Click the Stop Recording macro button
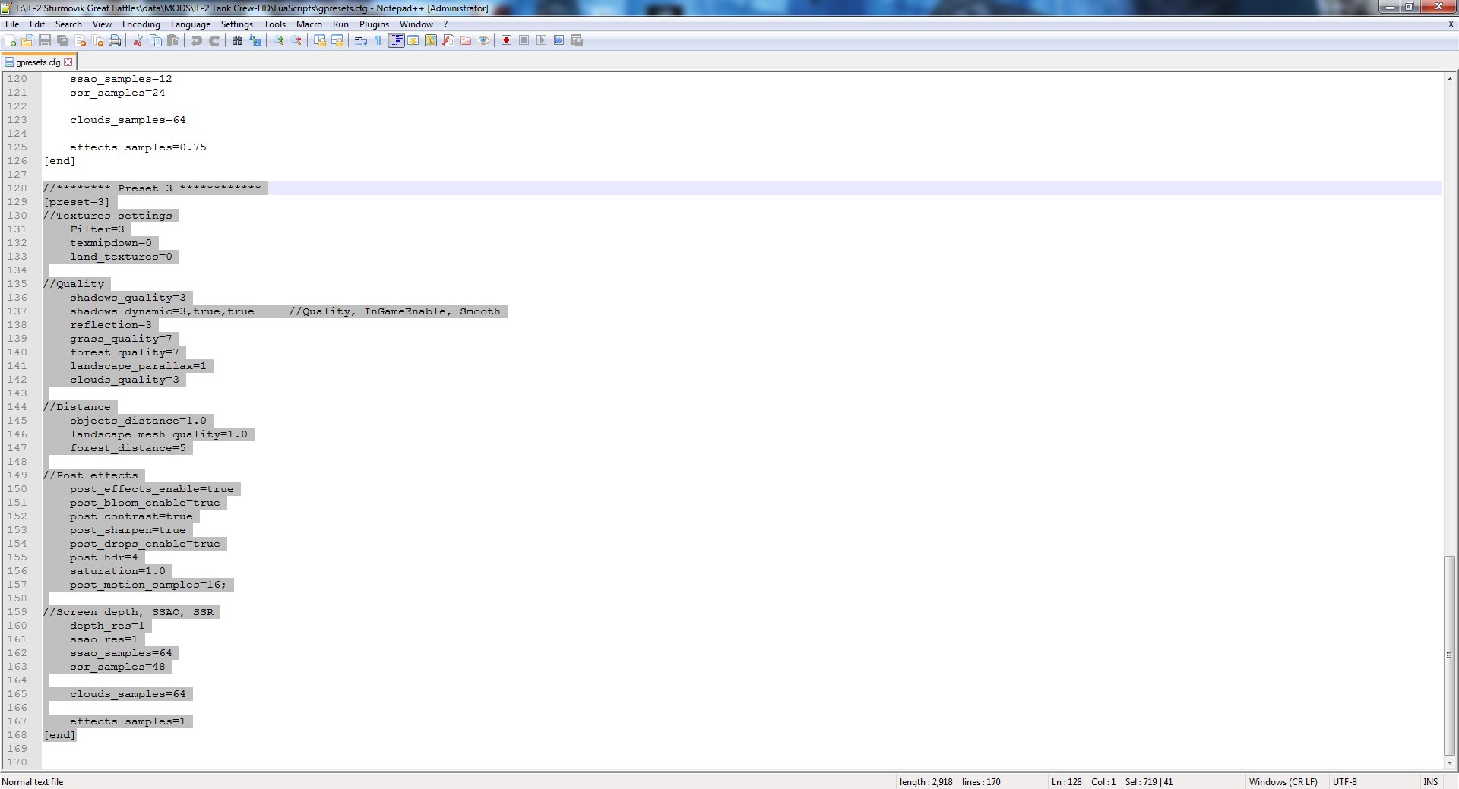Image resolution: width=1459 pixels, height=789 pixels. click(524, 40)
